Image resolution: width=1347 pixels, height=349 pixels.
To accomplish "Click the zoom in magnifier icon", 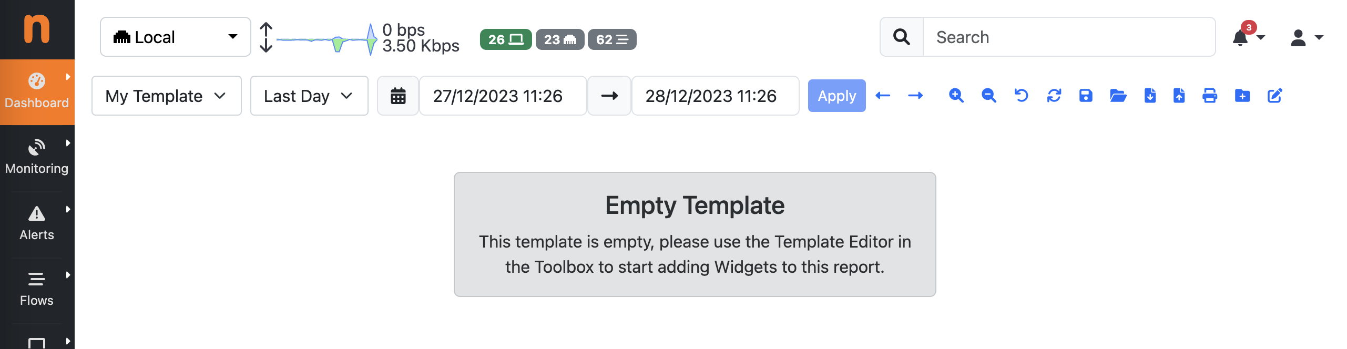I will 956,96.
